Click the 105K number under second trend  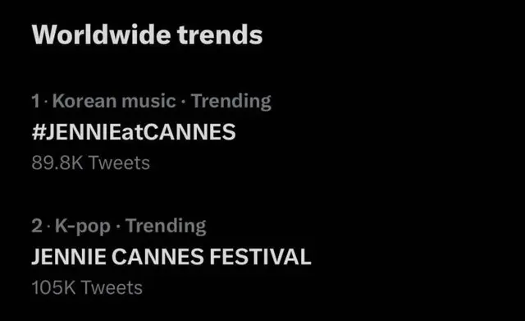point(53,287)
